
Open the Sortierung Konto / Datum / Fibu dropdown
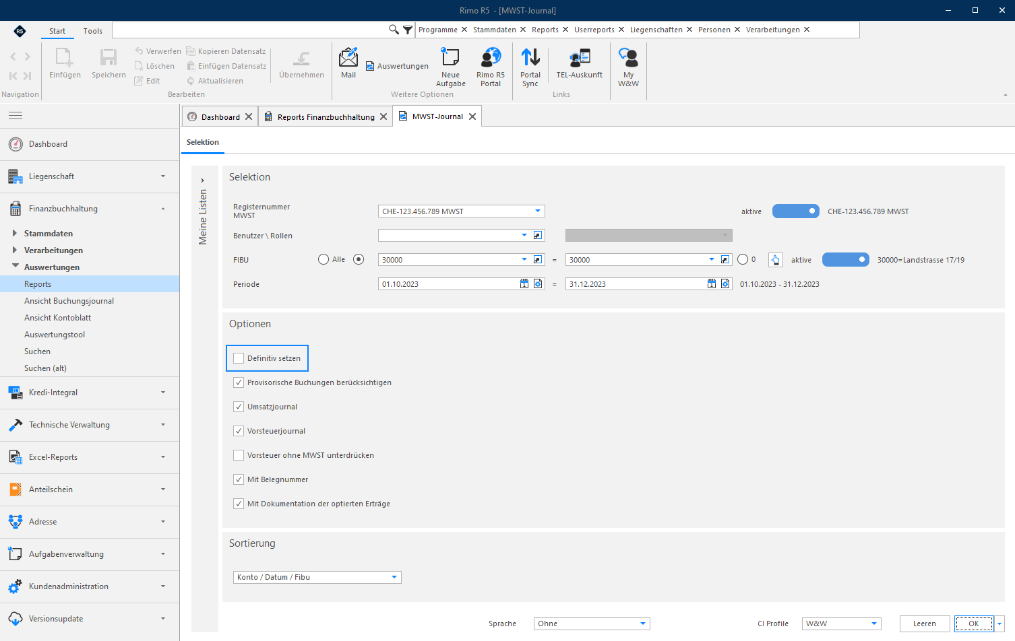click(x=394, y=577)
